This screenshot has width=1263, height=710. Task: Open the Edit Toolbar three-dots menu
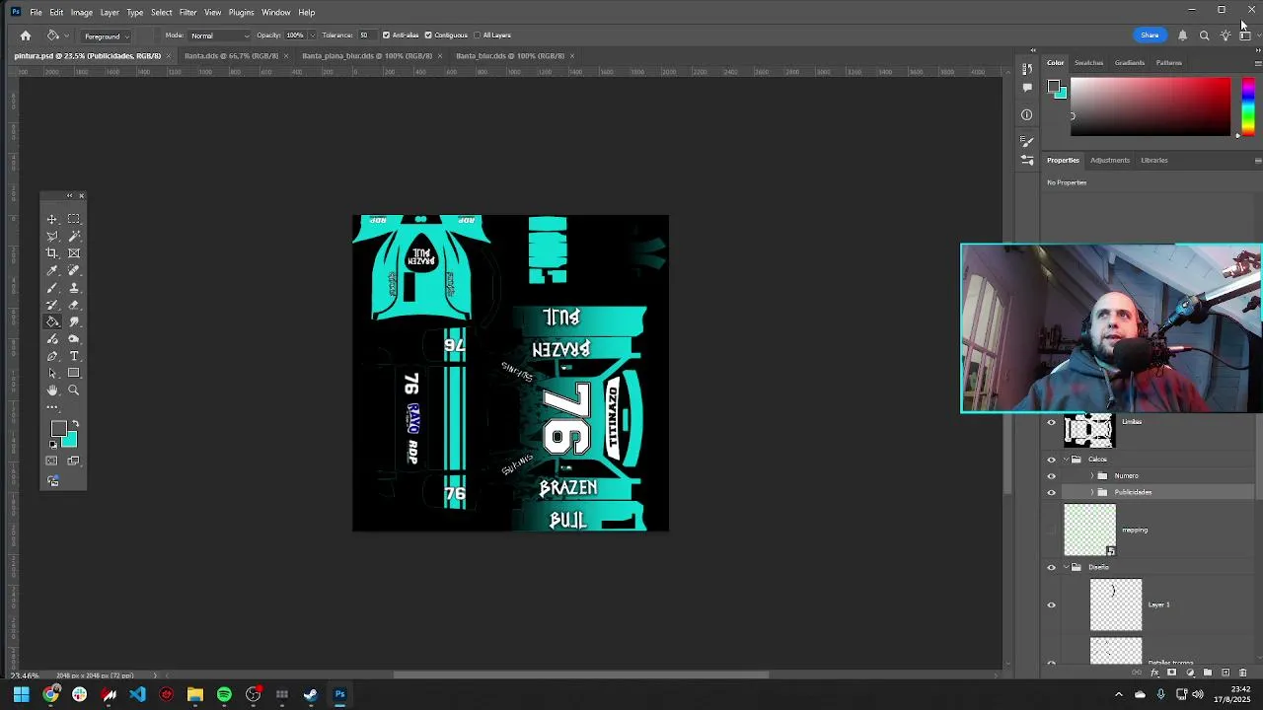(52, 407)
